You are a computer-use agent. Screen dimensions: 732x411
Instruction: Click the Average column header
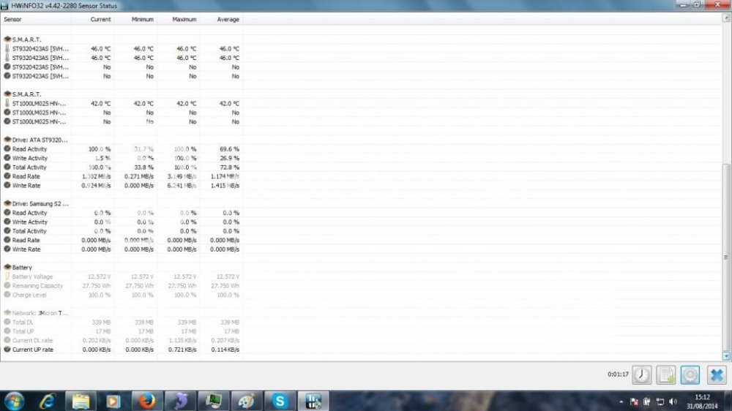point(228,19)
